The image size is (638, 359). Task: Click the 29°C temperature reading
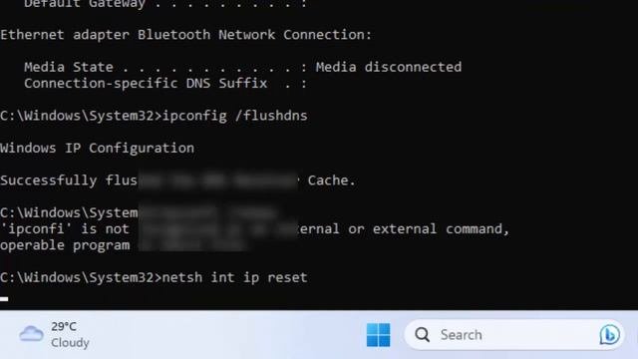(x=64, y=326)
